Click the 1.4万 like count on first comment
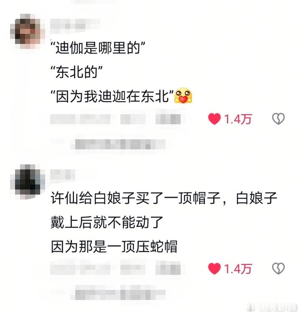This screenshot has width=301, height=315. (x=238, y=119)
